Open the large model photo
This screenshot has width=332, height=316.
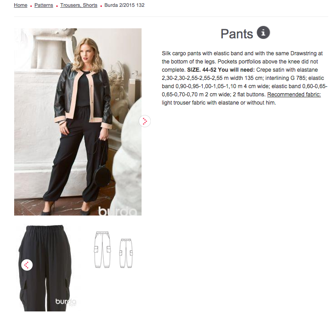78,122
